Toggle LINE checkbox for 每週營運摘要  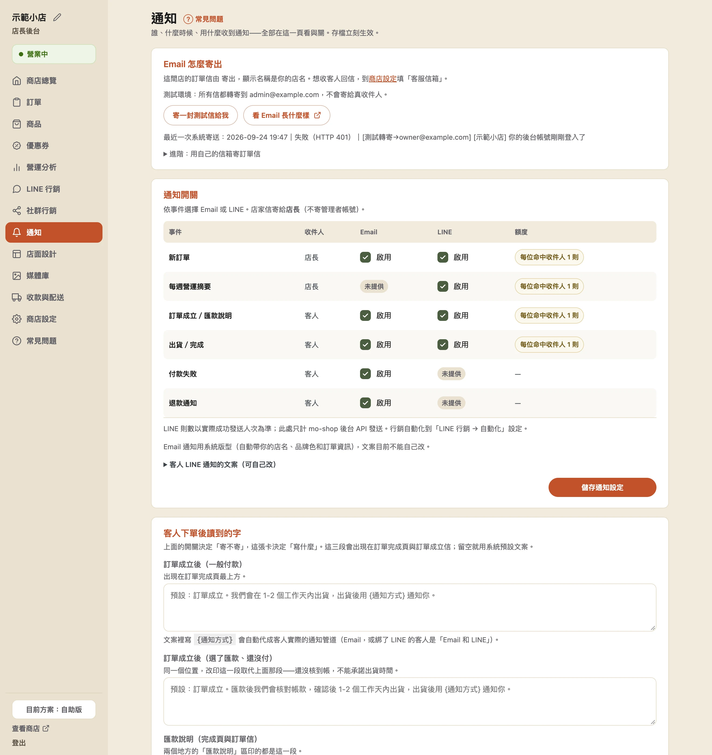click(443, 286)
